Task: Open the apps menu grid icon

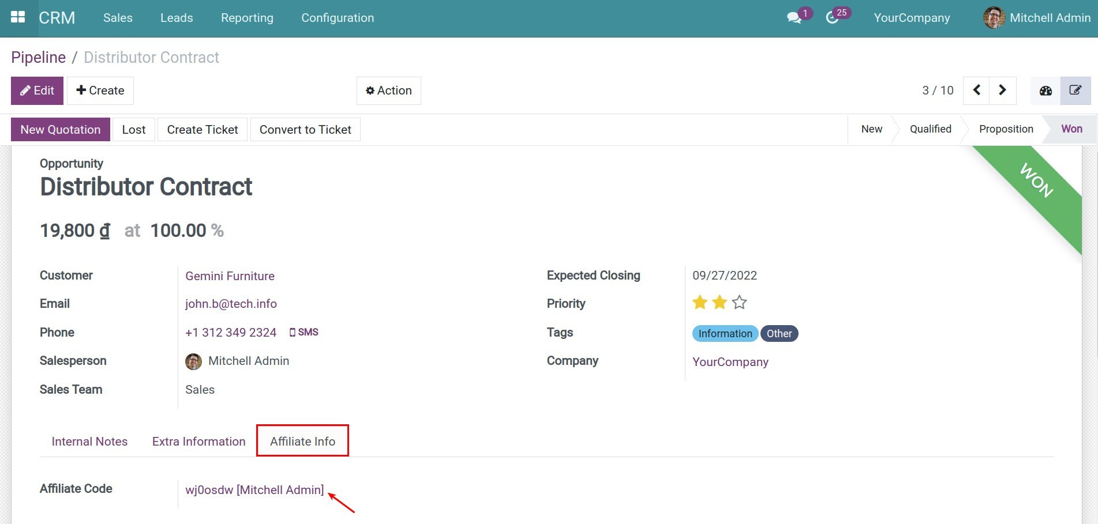Action: (18, 17)
